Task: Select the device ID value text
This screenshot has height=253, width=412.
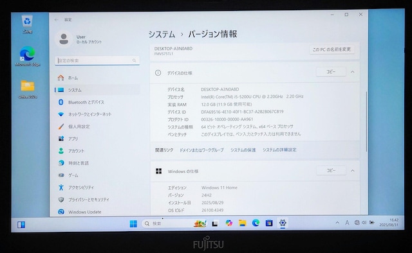Action: [x=242, y=112]
